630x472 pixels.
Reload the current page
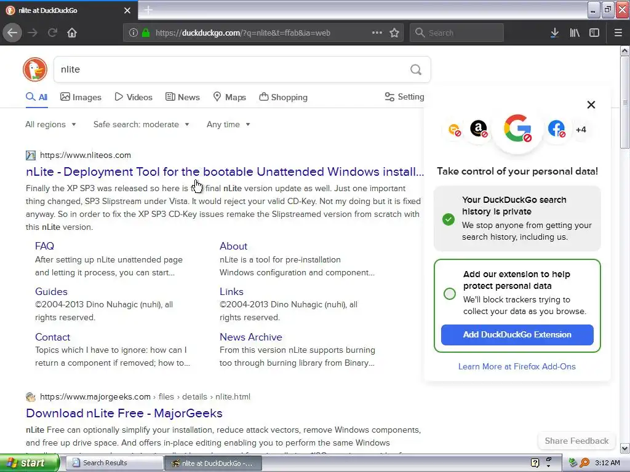(52, 33)
